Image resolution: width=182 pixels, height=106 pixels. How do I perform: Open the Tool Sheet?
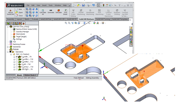(65, 12)
